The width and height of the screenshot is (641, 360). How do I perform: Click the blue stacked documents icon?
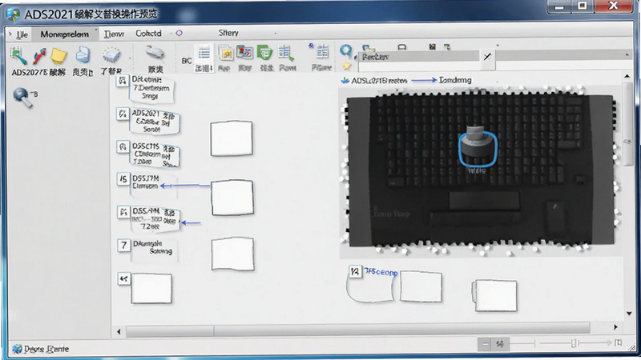83,55
